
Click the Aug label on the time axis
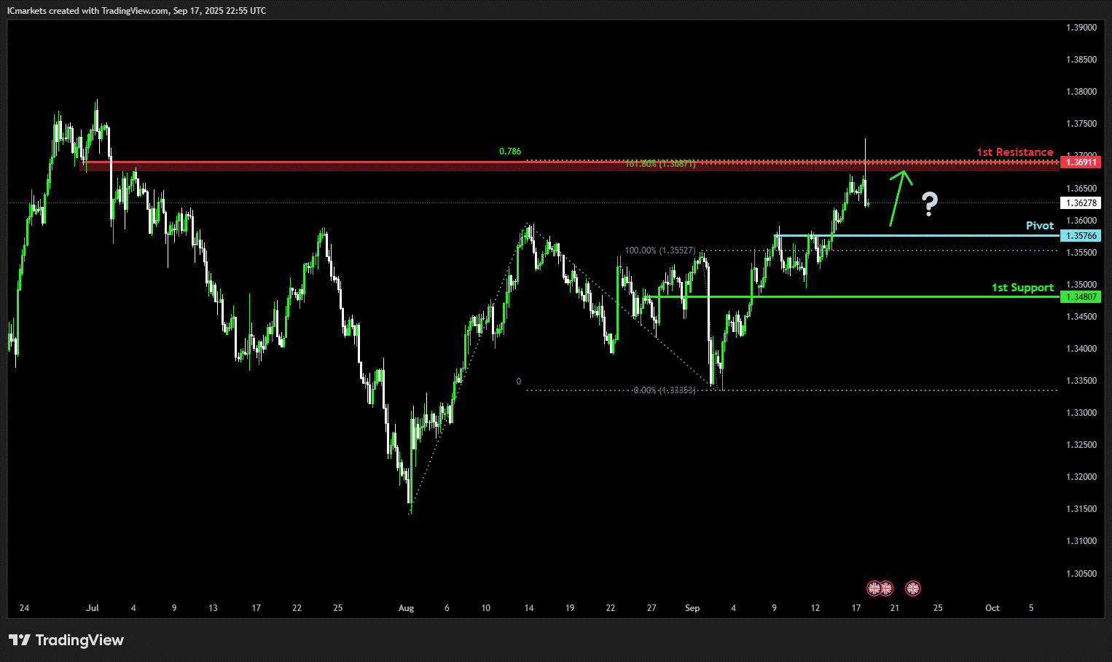[406, 608]
